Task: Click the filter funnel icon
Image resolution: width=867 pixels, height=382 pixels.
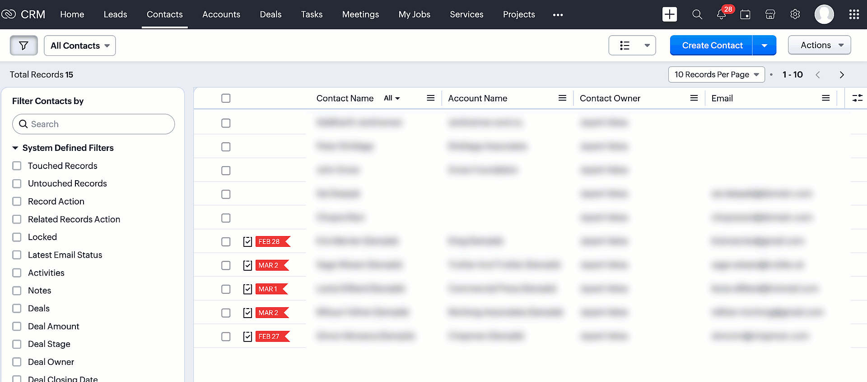Action: coord(23,45)
